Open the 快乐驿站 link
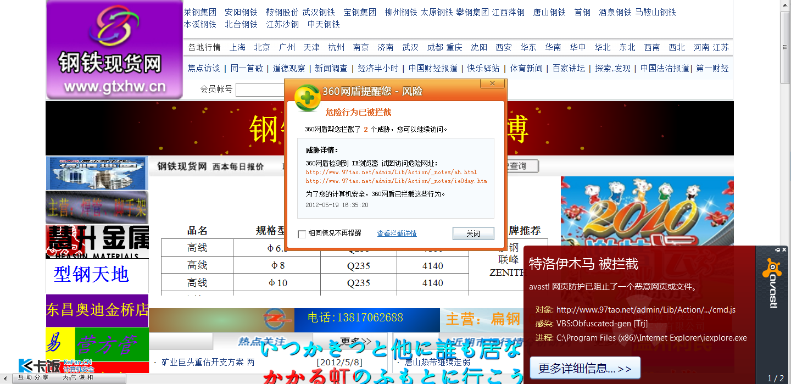This screenshot has width=791, height=384. tap(483, 68)
